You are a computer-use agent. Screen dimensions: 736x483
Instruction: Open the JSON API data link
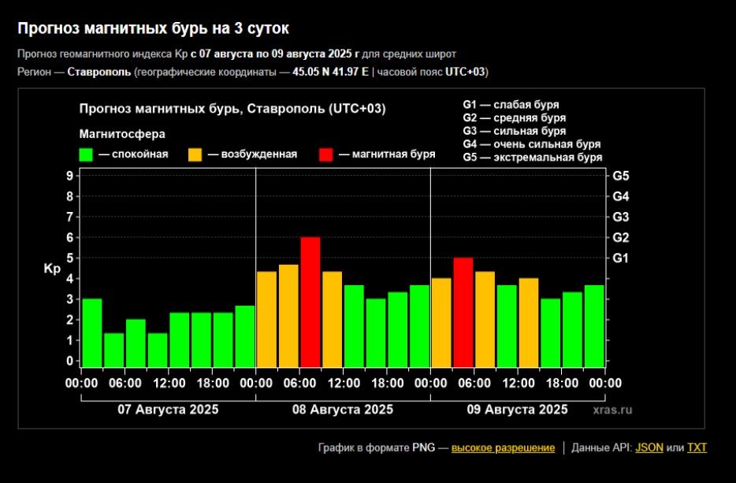point(649,448)
